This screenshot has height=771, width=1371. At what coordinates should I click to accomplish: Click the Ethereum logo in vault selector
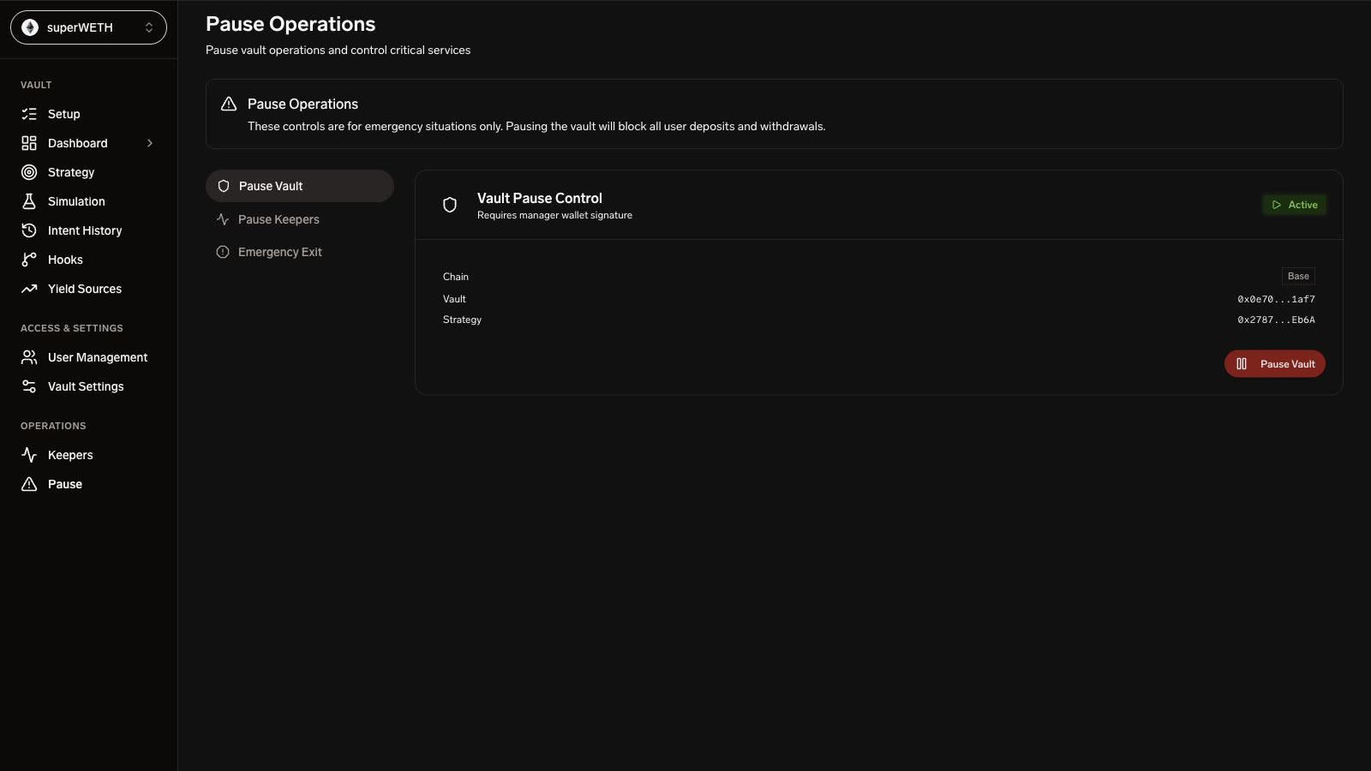[30, 27]
